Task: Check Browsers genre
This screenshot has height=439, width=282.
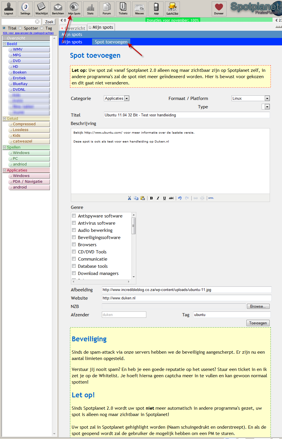Action: 74,244
